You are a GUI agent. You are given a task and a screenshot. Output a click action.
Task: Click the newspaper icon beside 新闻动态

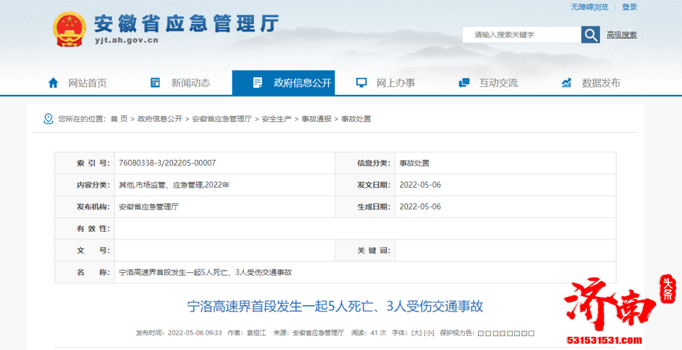pyautogui.click(x=155, y=83)
